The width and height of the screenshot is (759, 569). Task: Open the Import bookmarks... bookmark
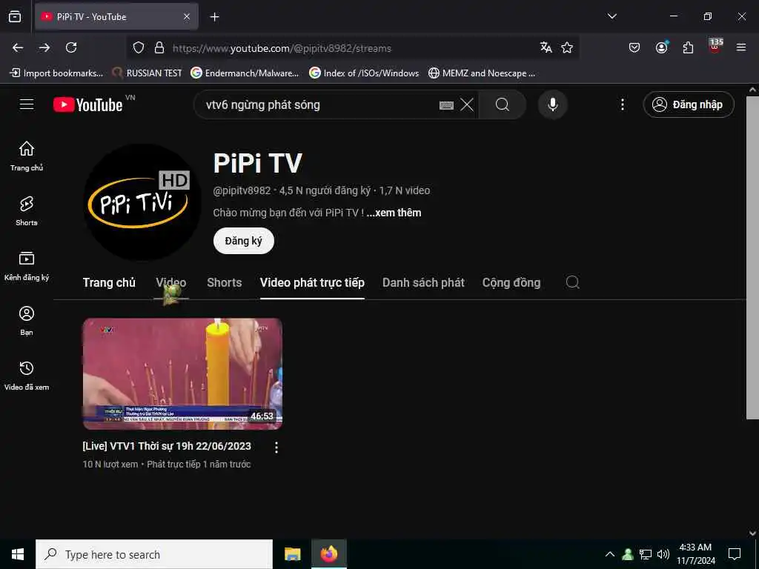[56, 73]
